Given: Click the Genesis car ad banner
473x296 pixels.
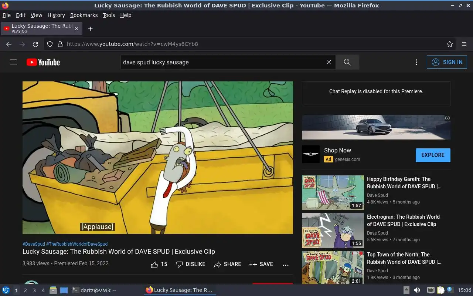Looking at the screenshot, I should (376, 127).
